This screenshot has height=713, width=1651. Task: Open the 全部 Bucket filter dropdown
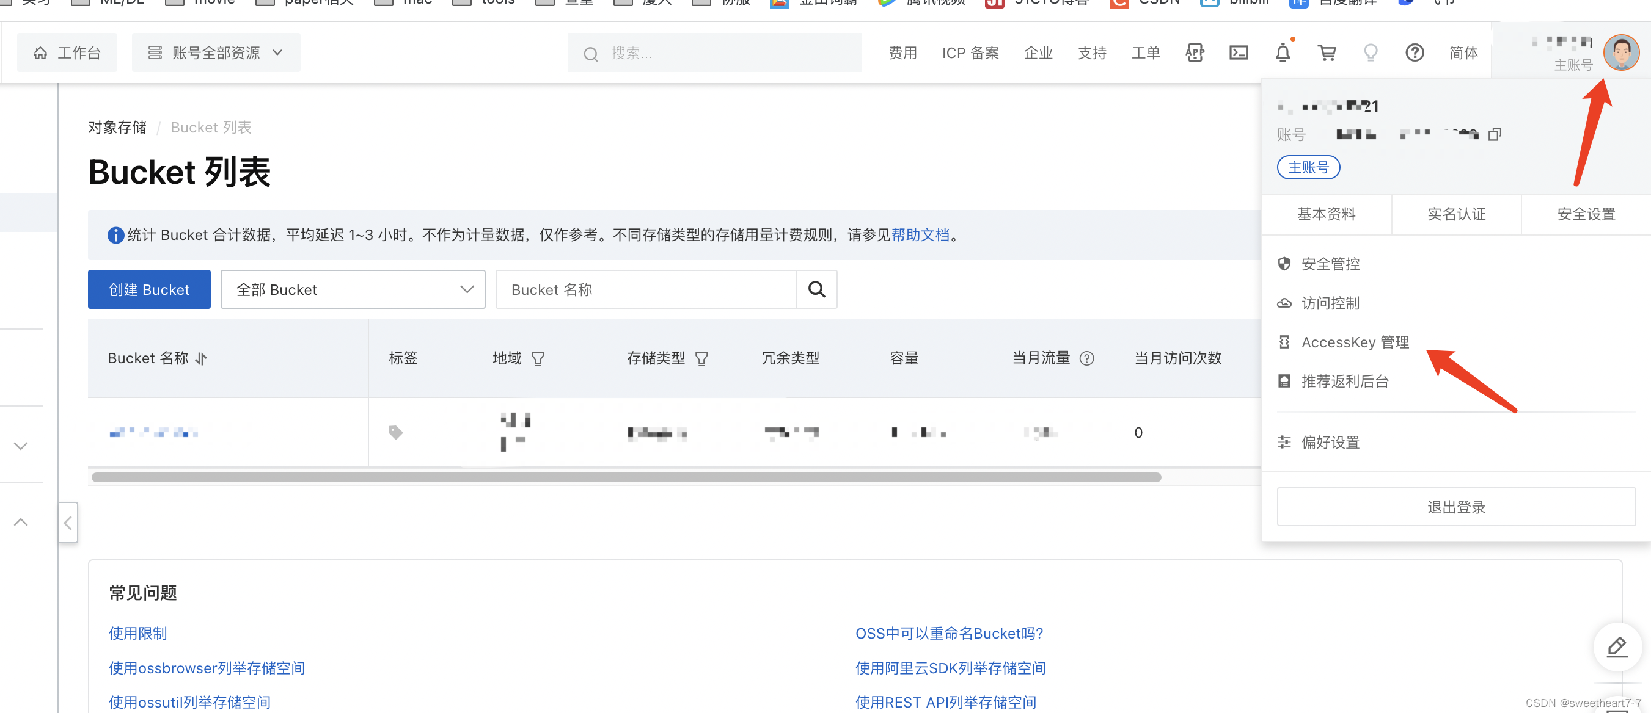(x=353, y=289)
